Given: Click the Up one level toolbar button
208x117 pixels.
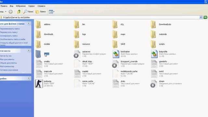Looking at the screenshot, I should 19,12.
